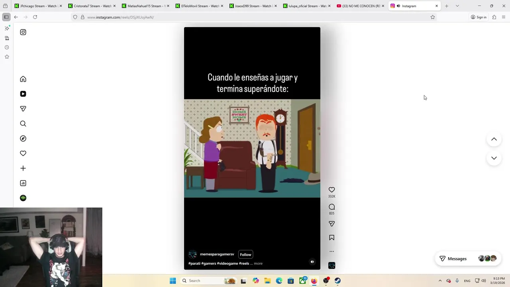The width and height of the screenshot is (510, 287).
Task: Bookmark this page with star icon
Action: (433, 17)
